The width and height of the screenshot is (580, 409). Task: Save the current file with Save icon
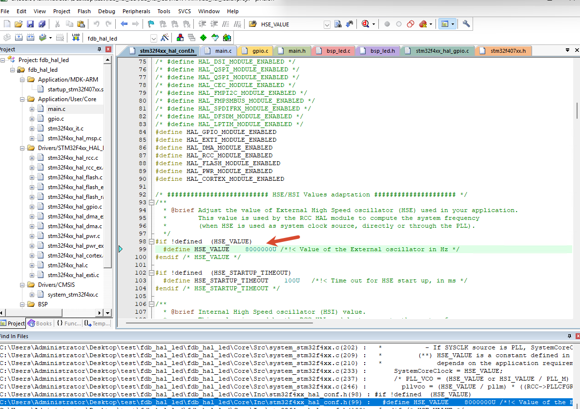coord(30,24)
